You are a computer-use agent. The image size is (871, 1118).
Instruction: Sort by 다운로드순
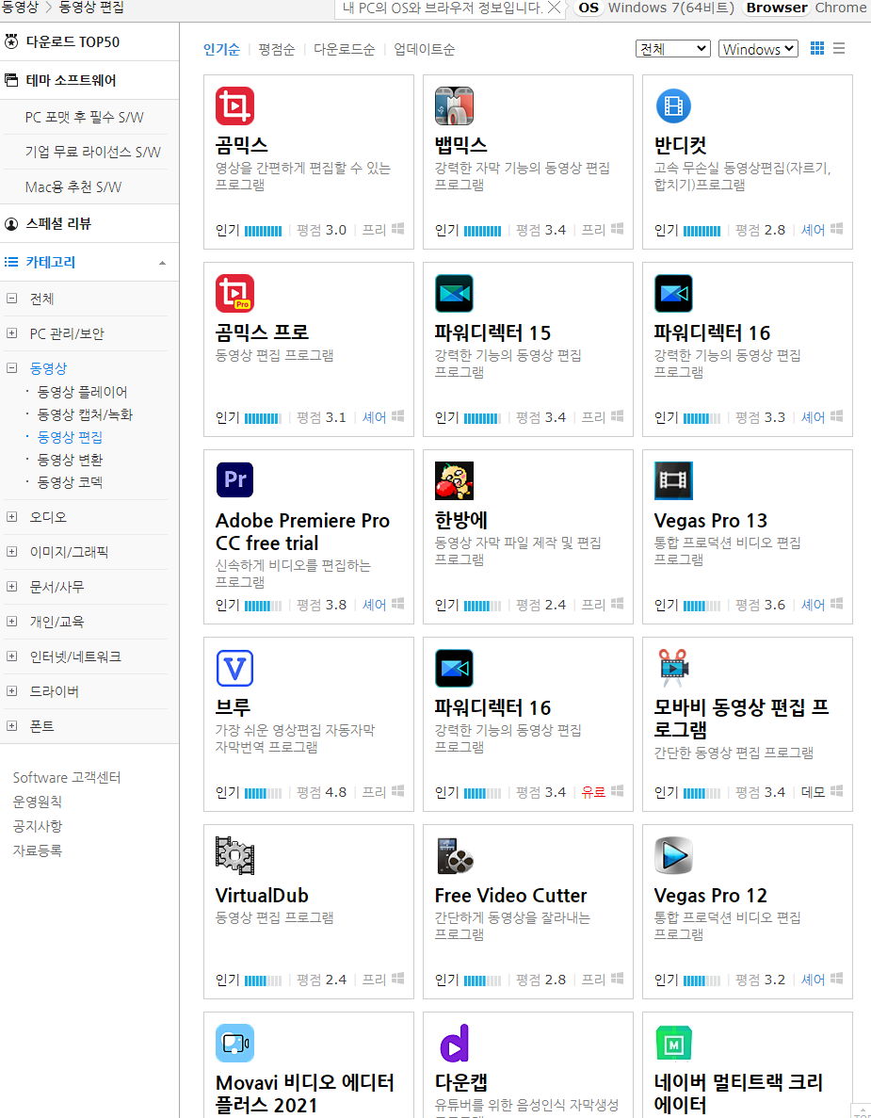[345, 49]
